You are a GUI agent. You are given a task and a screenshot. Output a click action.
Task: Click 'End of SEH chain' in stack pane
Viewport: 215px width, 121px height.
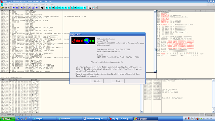point(169,89)
